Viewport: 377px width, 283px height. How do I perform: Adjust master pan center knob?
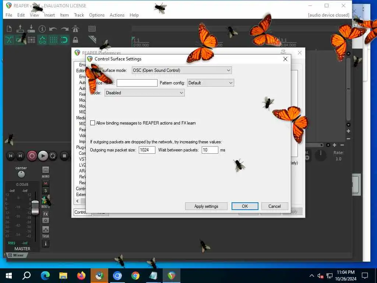[21, 174]
